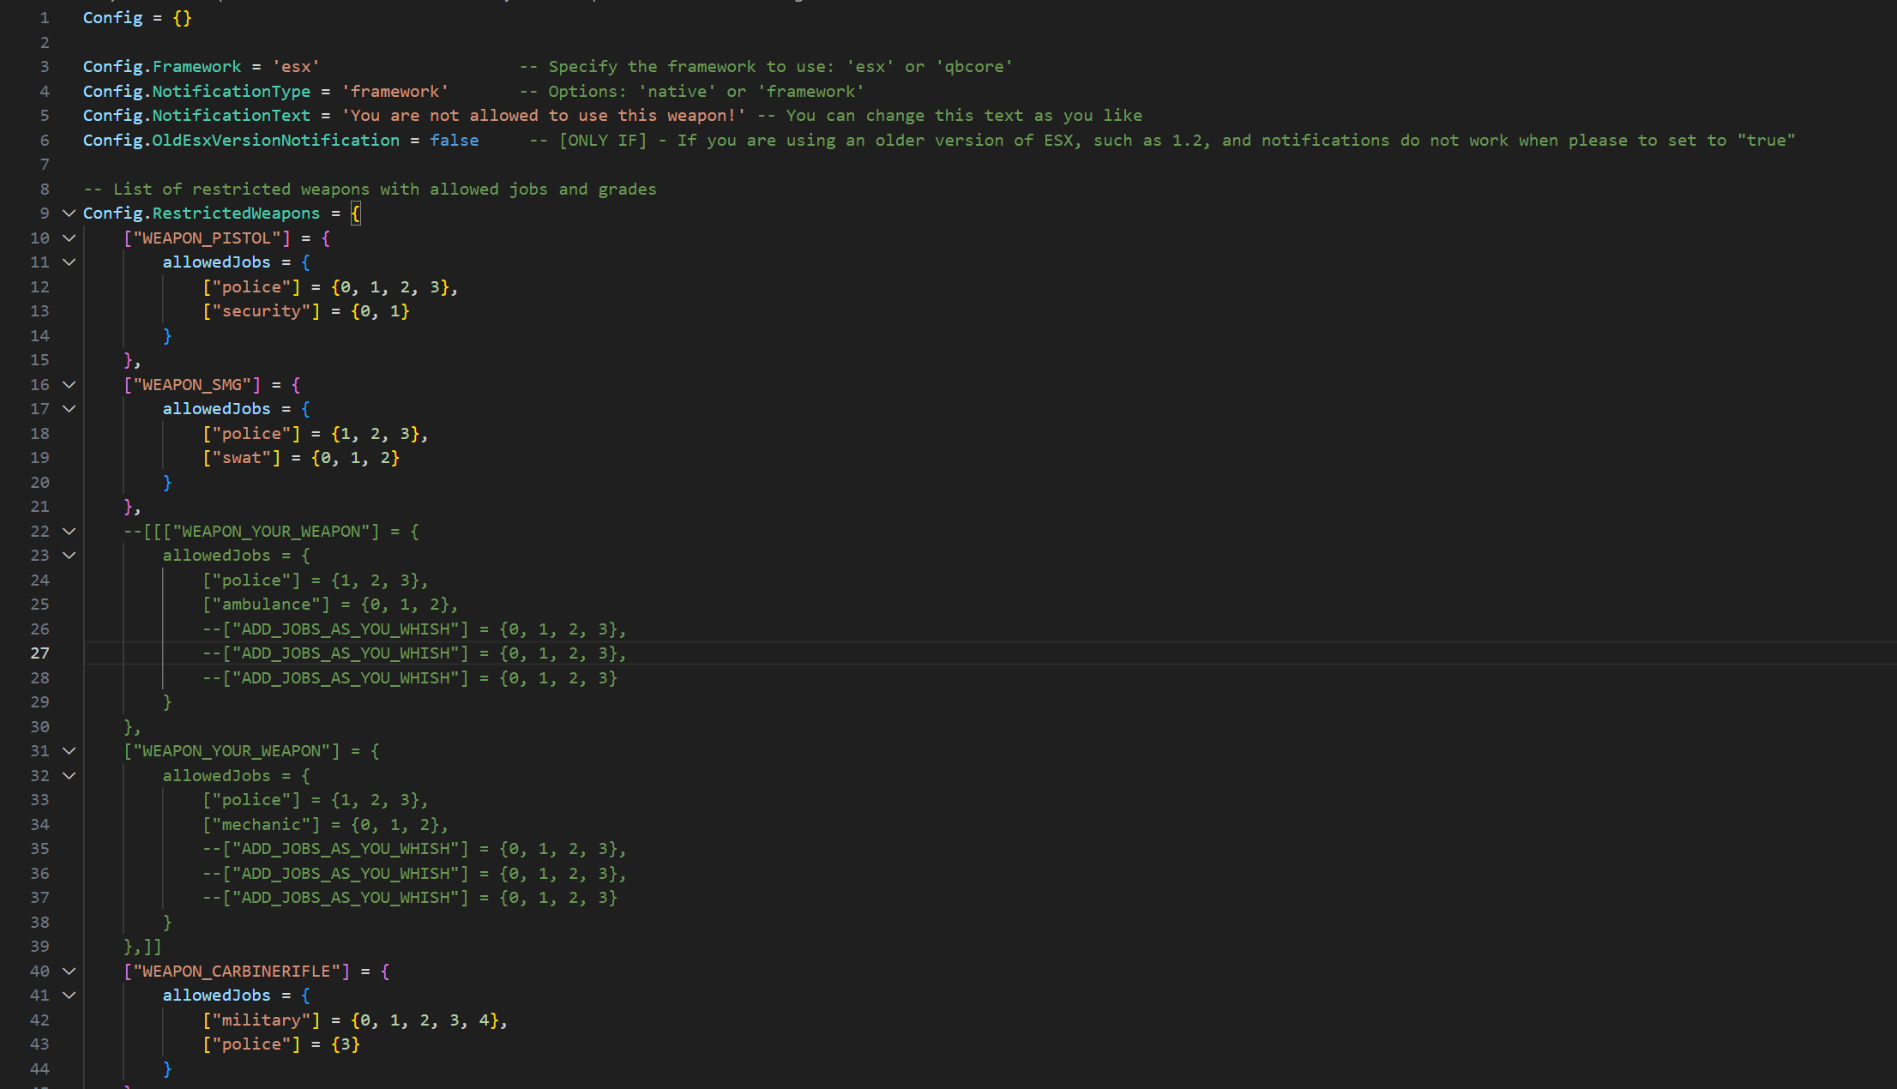Collapse fold chevron on line 23
Screen dimensions: 1897x1089
pyautogui.click(x=69, y=556)
